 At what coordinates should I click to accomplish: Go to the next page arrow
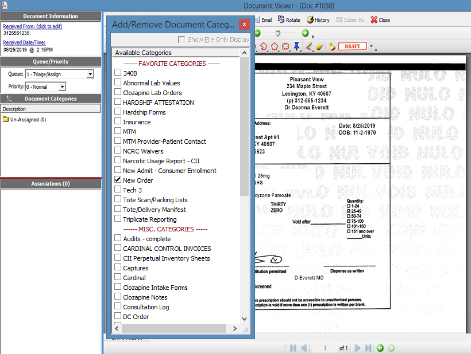(358, 348)
